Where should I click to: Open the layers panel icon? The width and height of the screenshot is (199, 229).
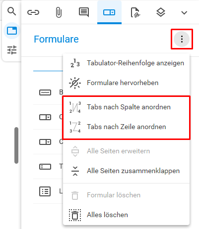[161, 12]
